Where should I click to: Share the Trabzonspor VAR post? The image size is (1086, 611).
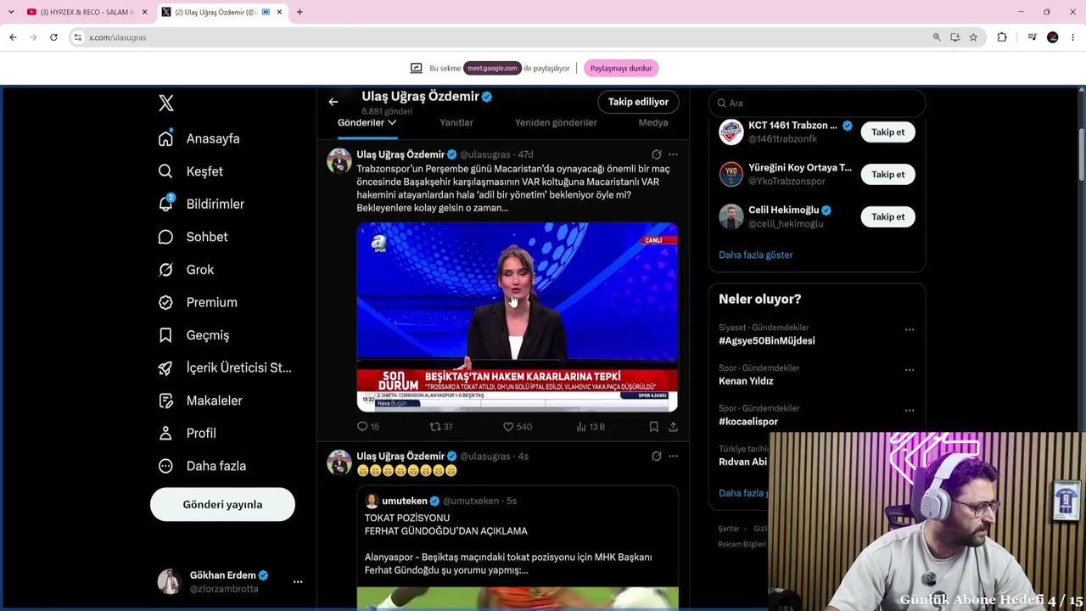click(673, 427)
